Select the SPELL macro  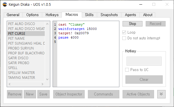(x=26, y=68)
